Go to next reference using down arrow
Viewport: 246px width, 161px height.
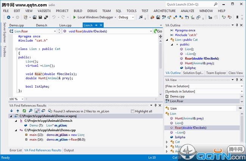[12, 111]
